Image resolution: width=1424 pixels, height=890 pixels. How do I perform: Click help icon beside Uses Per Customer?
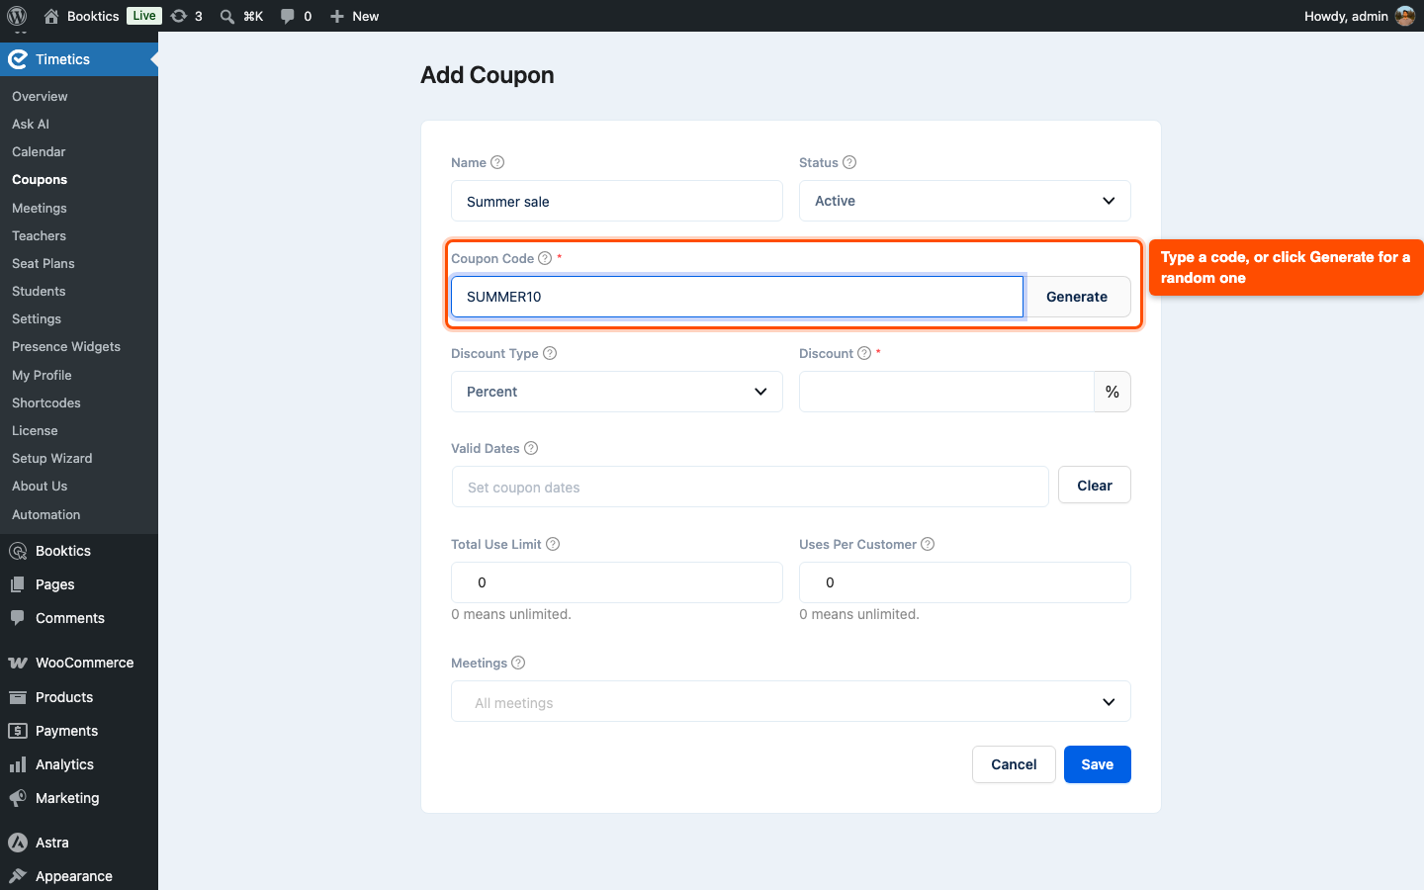tap(928, 544)
